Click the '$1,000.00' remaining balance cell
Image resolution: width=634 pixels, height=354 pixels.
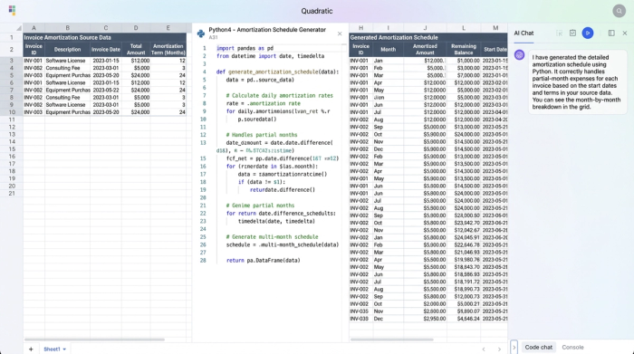click(464, 61)
